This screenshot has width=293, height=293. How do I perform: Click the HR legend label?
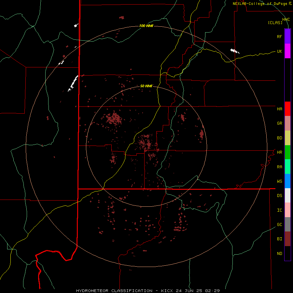click(279, 152)
